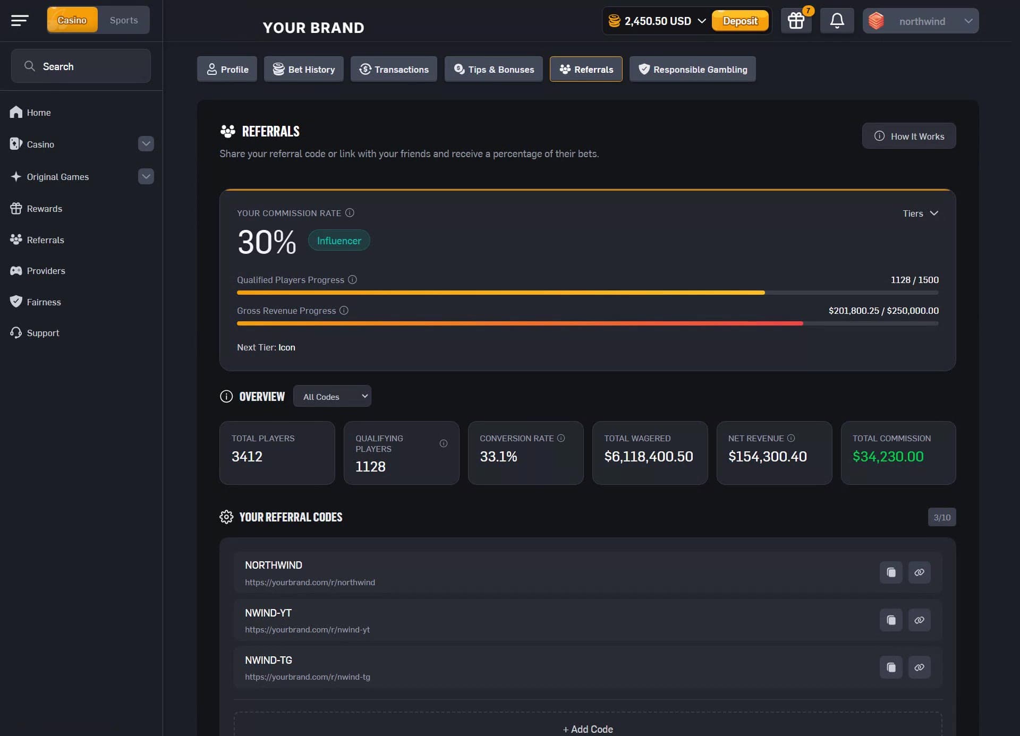Viewport: 1020px width, 736px height.
Task: Click + Add Code
Action: click(x=588, y=728)
